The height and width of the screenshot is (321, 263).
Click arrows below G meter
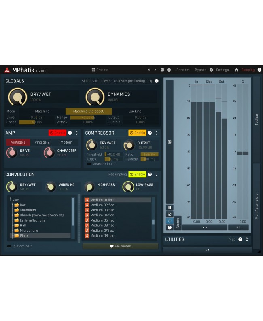pos(238,228)
